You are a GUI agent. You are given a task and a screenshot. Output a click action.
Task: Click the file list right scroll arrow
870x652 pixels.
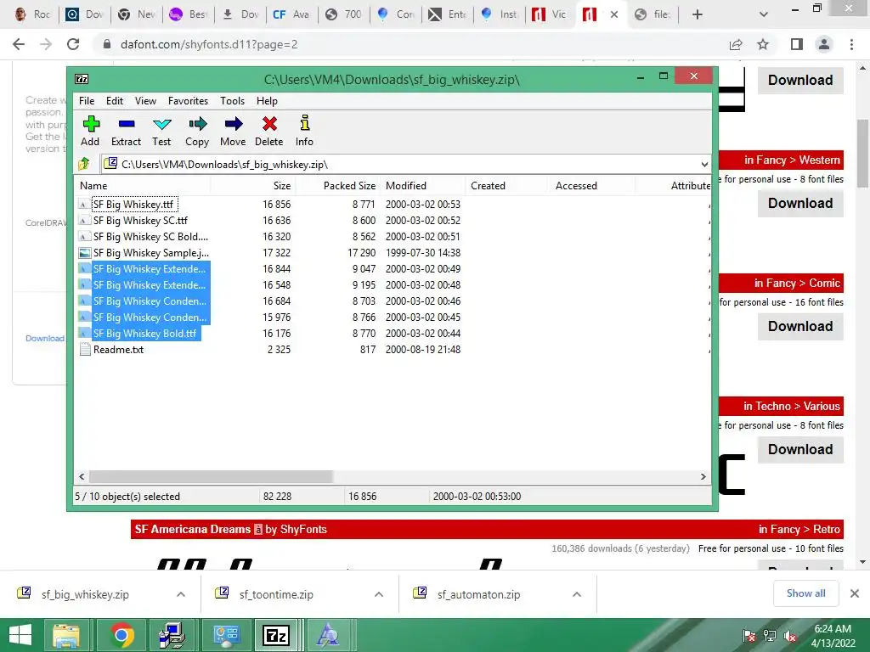[x=703, y=477]
